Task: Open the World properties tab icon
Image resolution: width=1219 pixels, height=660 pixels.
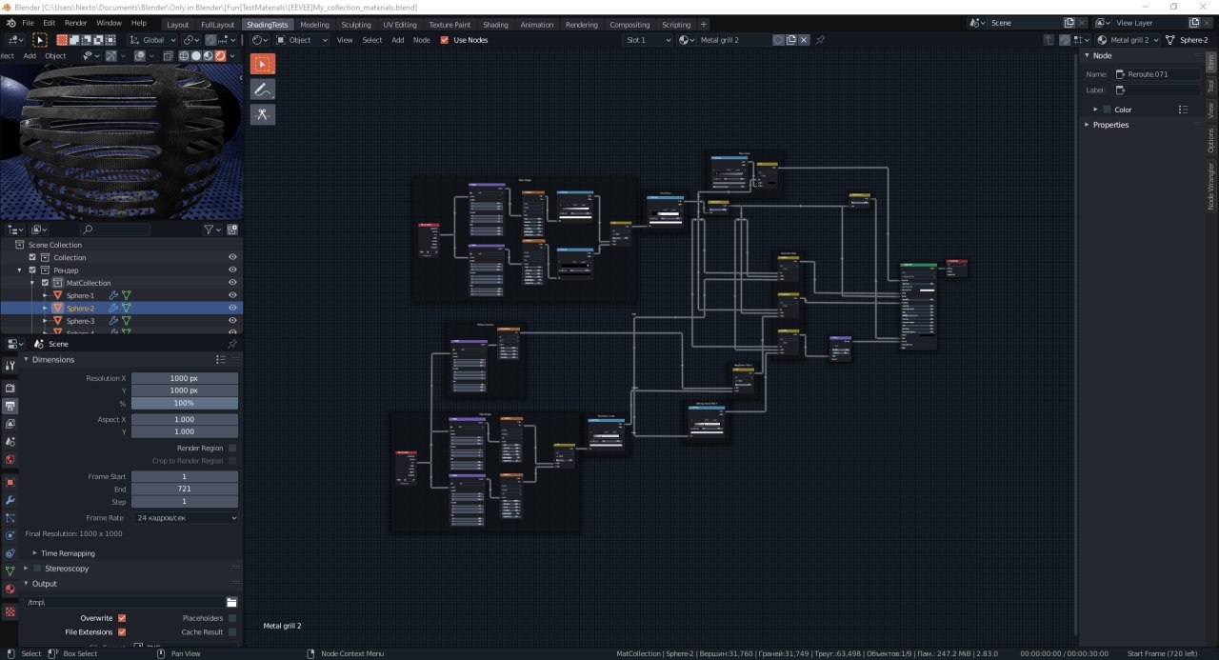Action: coord(10,460)
